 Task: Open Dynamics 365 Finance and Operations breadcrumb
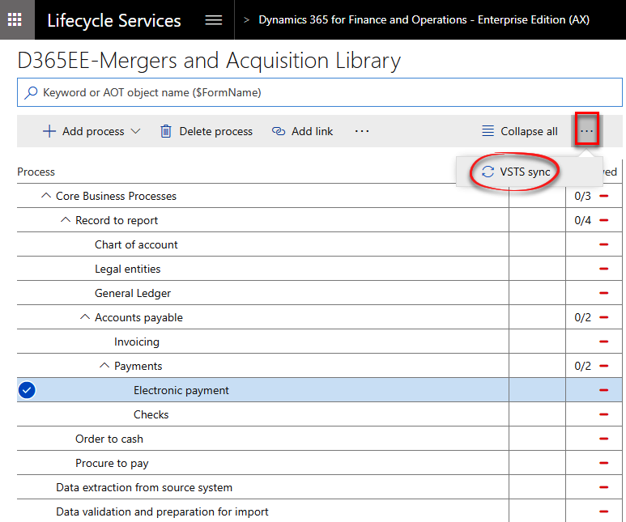(424, 20)
